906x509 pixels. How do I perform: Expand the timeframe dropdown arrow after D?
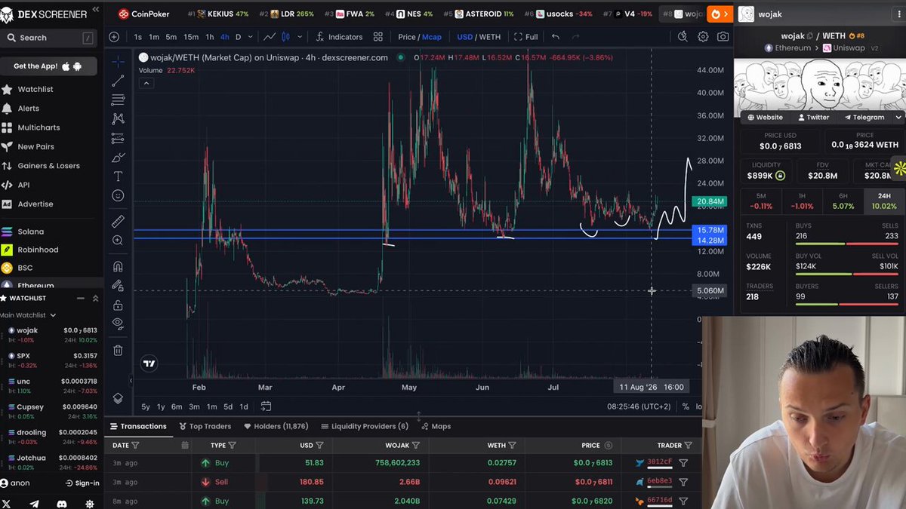pos(249,37)
